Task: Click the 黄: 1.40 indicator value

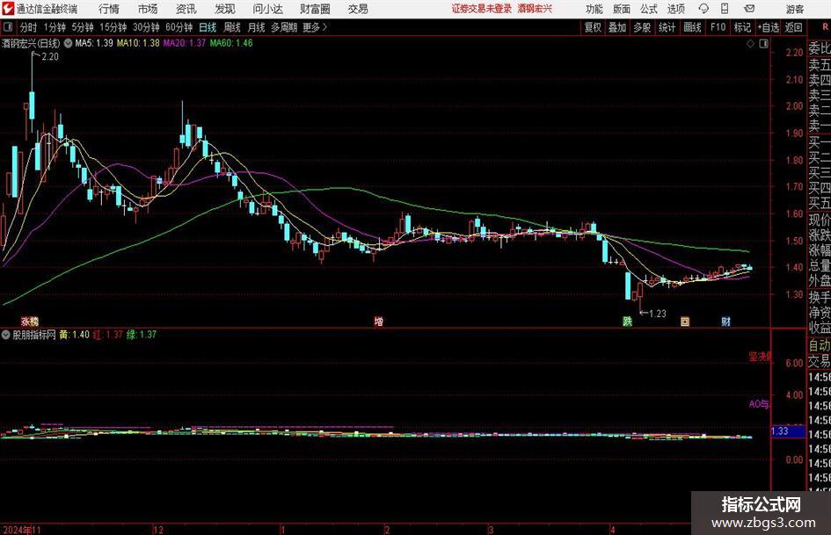Action: (x=74, y=335)
